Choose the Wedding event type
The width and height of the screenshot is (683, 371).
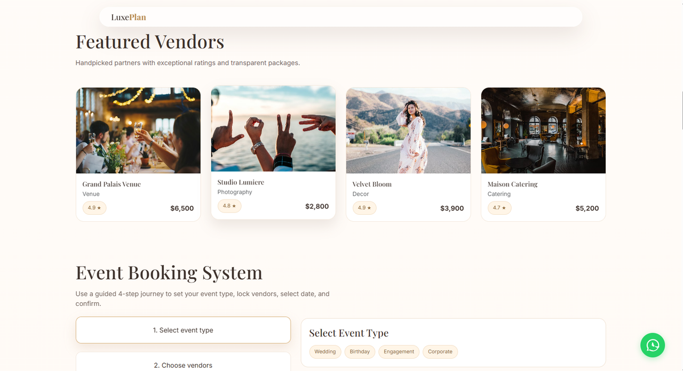coord(325,352)
